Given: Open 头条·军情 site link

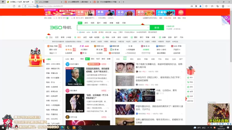Looking at the screenshot, I should pos(176,46).
